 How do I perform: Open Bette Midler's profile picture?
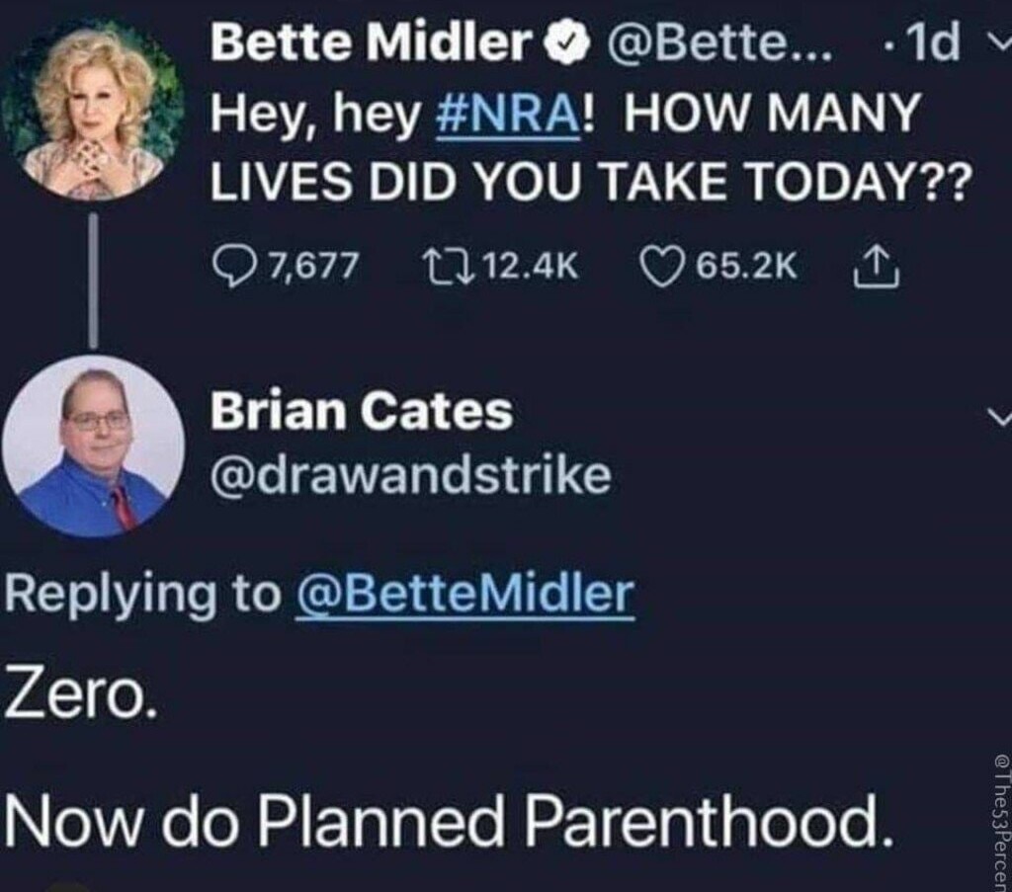coord(93,109)
